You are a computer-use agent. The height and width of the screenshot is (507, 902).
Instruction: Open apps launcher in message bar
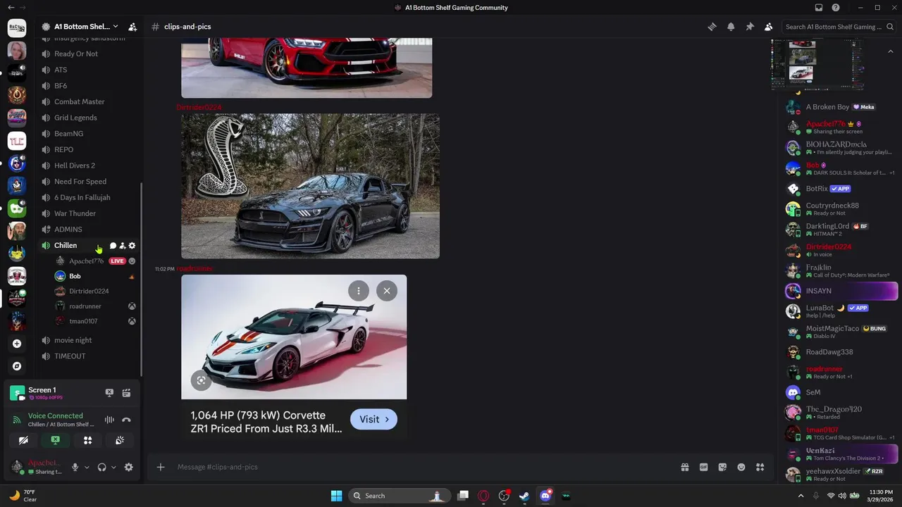(760, 467)
